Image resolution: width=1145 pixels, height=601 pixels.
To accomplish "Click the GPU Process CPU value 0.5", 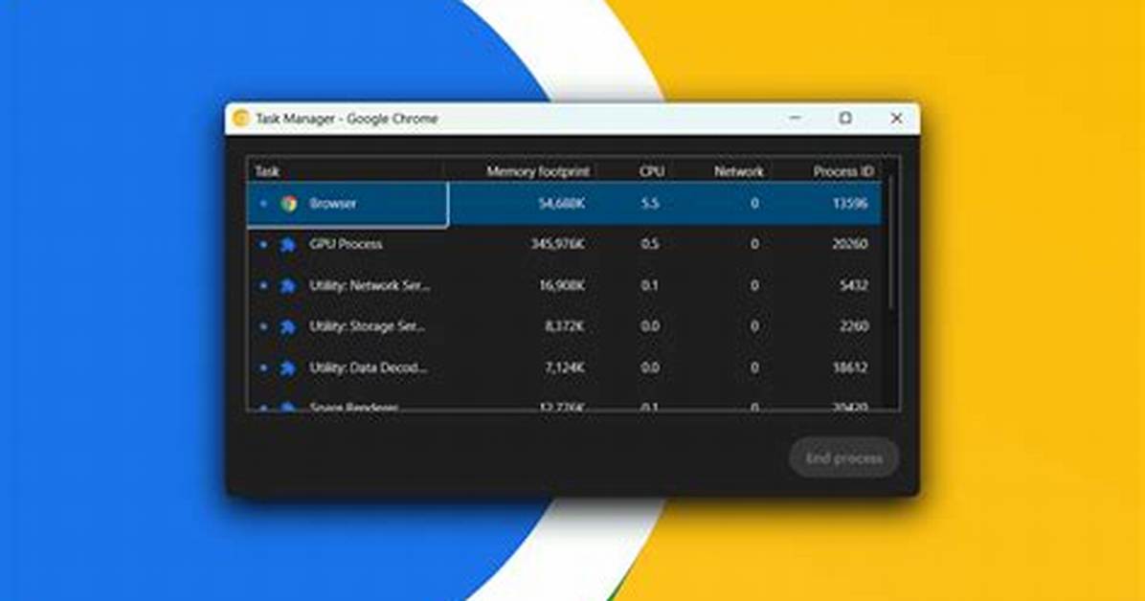I will pyautogui.click(x=650, y=244).
